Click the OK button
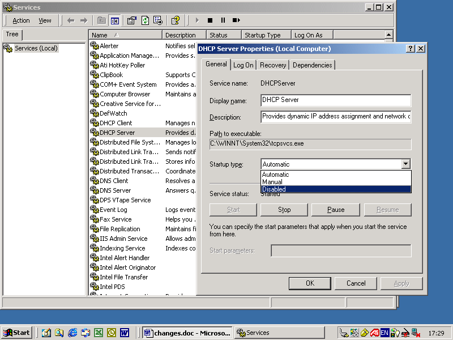 pyautogui.click(x=310, y=283)
